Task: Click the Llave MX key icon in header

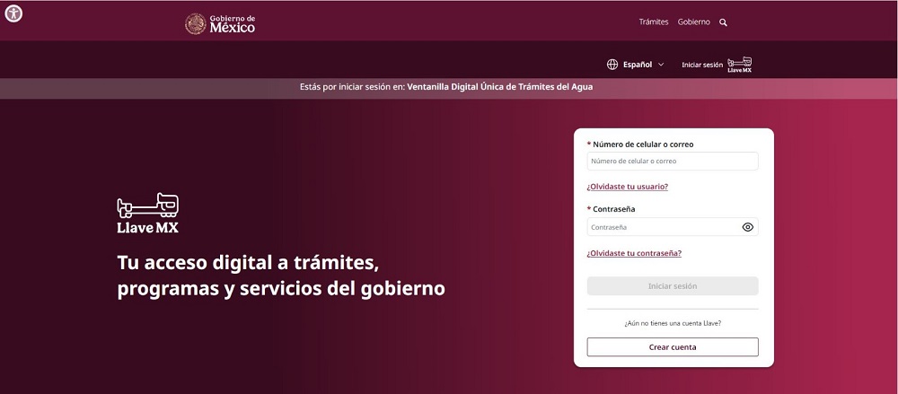Action: (x=739, y=65)
